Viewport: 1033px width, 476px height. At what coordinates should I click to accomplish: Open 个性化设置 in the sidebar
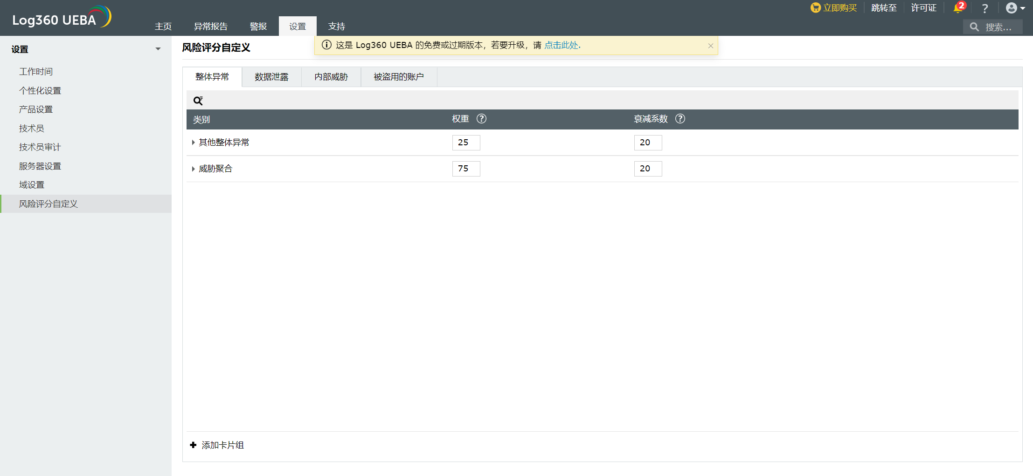click(x=40, y=91)
